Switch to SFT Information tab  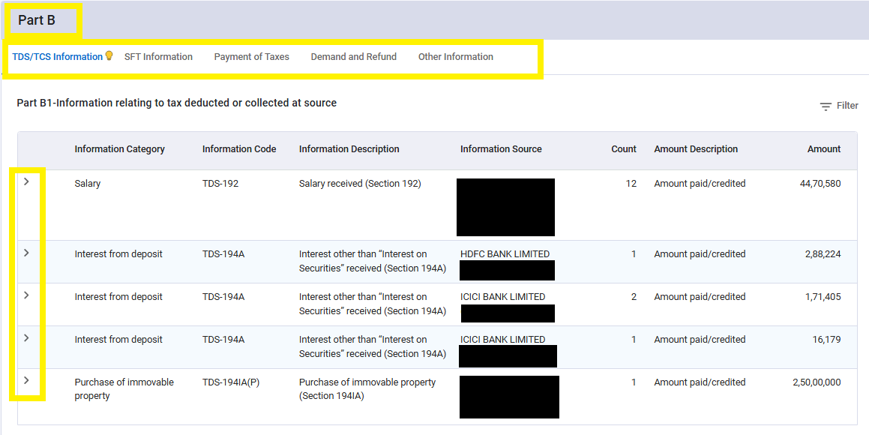(x=158, y=56)
